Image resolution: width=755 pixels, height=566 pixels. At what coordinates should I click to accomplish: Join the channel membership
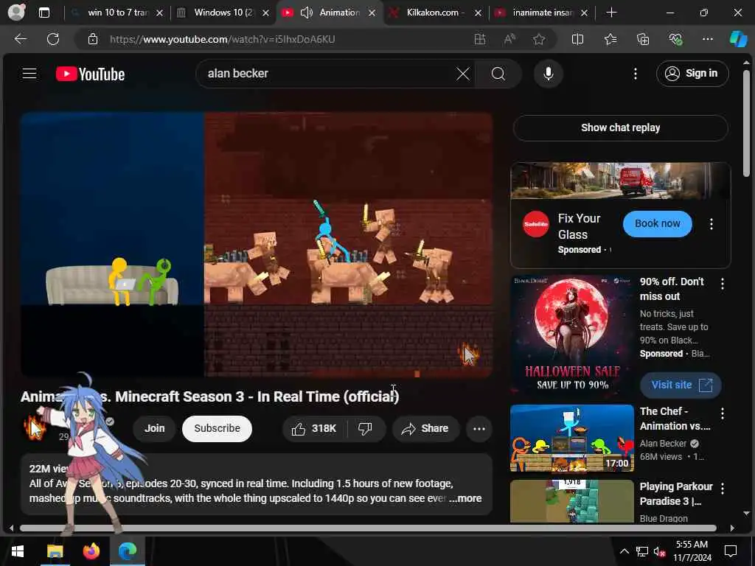coord(155,428)
